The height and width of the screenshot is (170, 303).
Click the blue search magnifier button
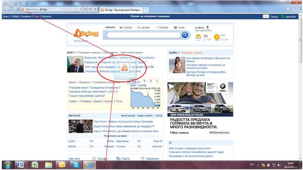pos(185,35)
